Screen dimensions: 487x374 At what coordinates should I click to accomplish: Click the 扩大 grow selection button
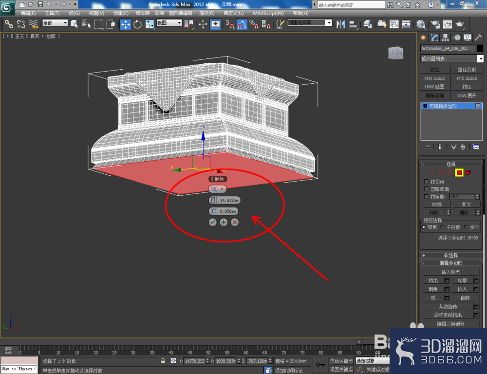[x=467, y=205]
